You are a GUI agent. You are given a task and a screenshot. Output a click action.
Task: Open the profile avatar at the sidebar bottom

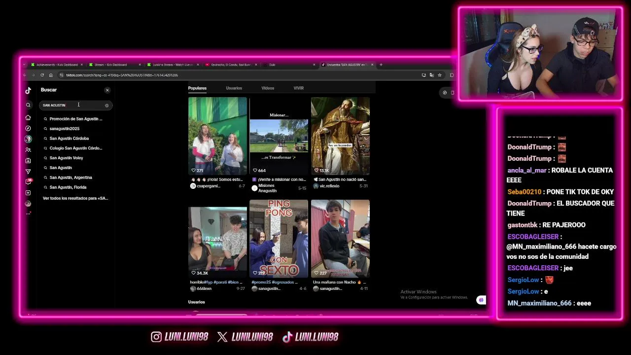click(x=28, y=203)
